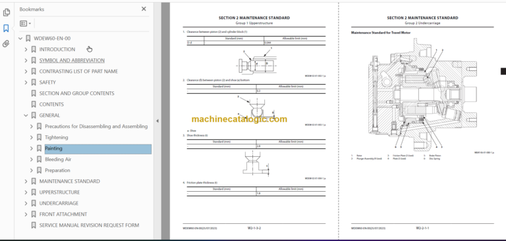Viewport: 506px width, 241px height.
Task: Click the 'Group 2 Undercarriage' heading
Action: pos(422,23)
